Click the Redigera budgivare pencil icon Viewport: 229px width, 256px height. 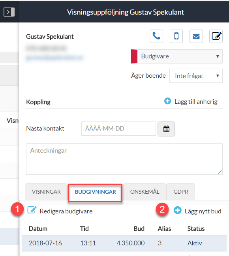(x=32, y=210)
